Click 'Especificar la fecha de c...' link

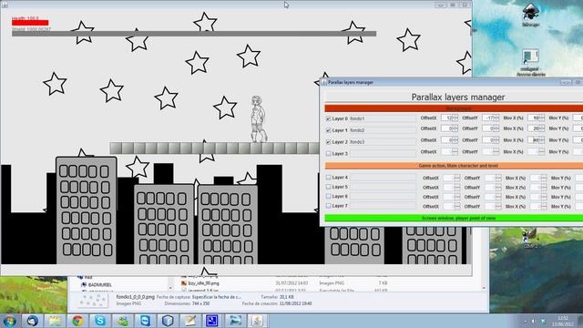[216, 297]
